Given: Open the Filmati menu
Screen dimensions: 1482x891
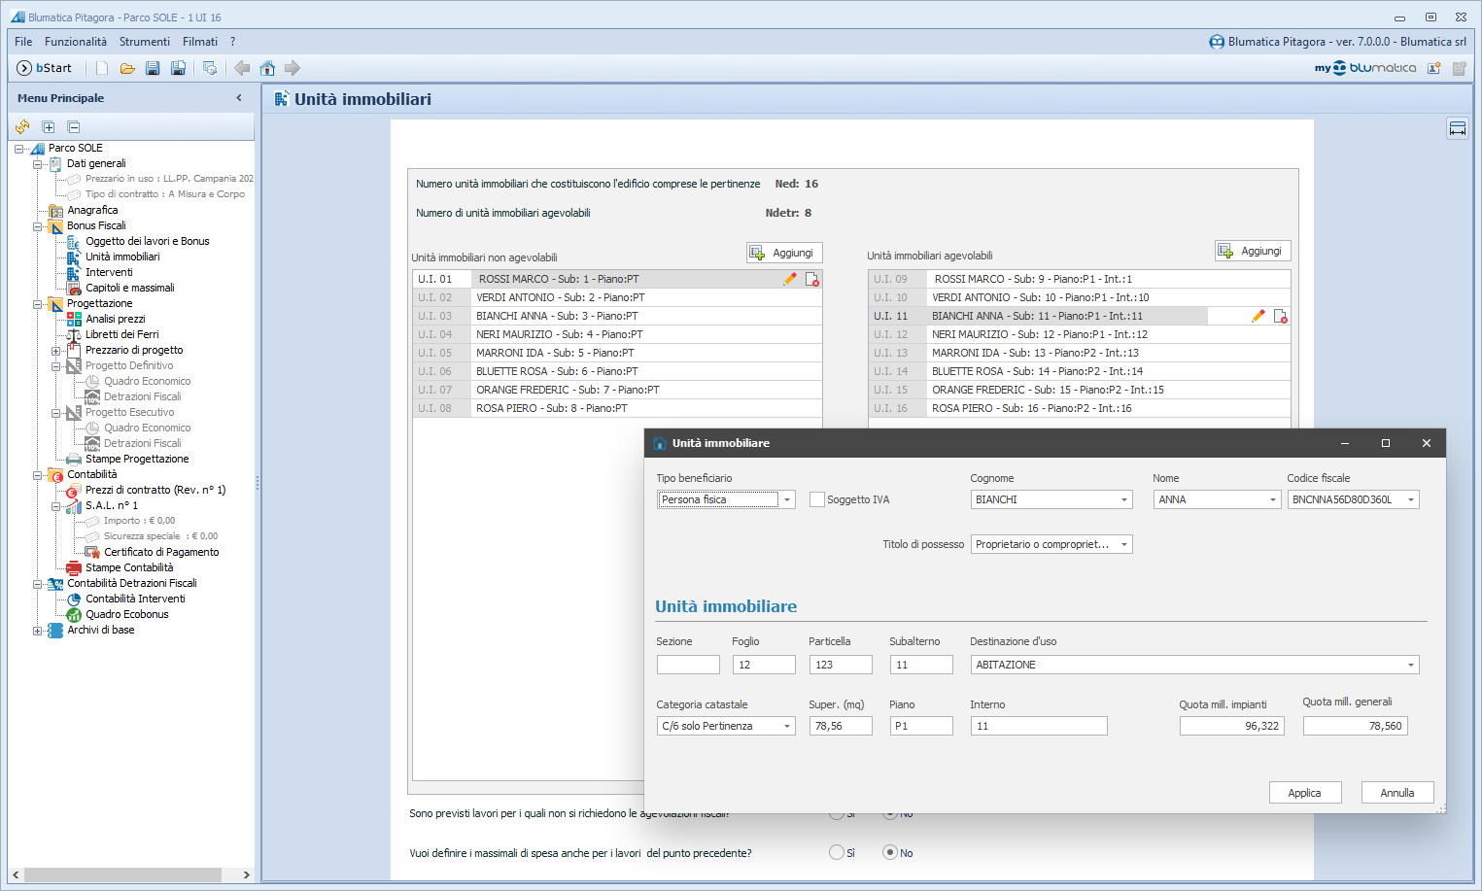Looking at the screenshot, I should click(200, 42).
